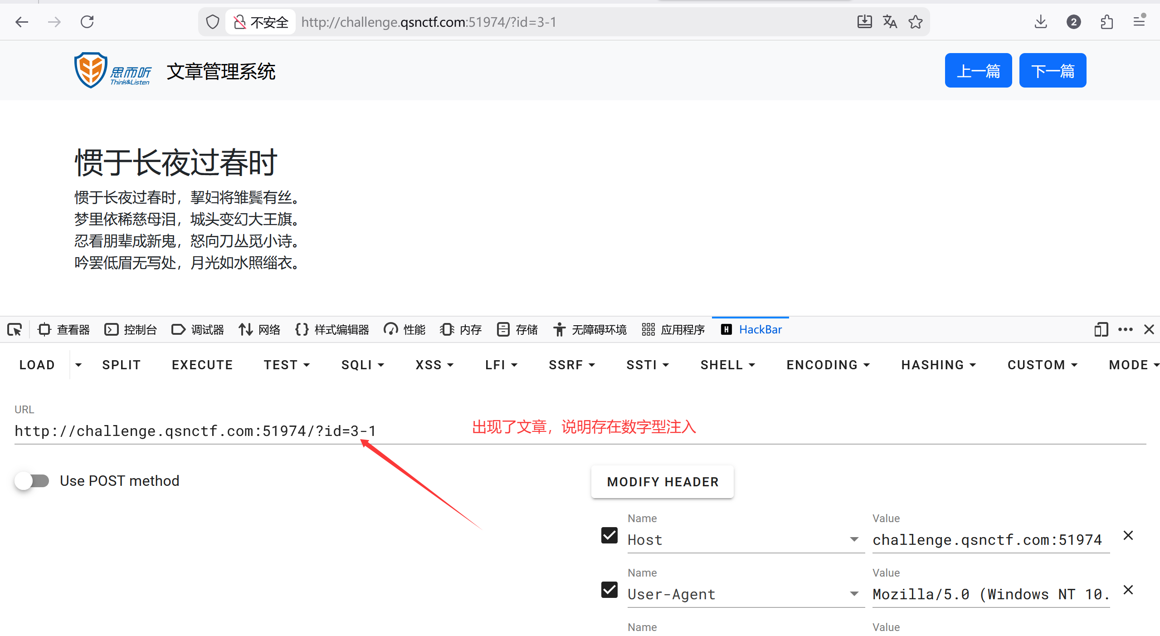
Task: Toggle the Use POST method switch
Action: click(32, 481)
